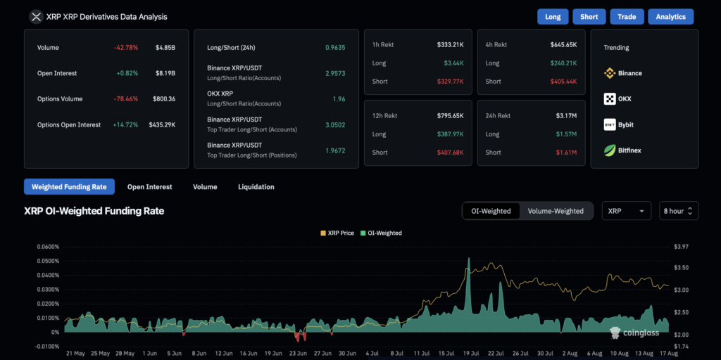Select the Volume-Weighted option
Screen dimensions: 721x360
click(556, 211)
